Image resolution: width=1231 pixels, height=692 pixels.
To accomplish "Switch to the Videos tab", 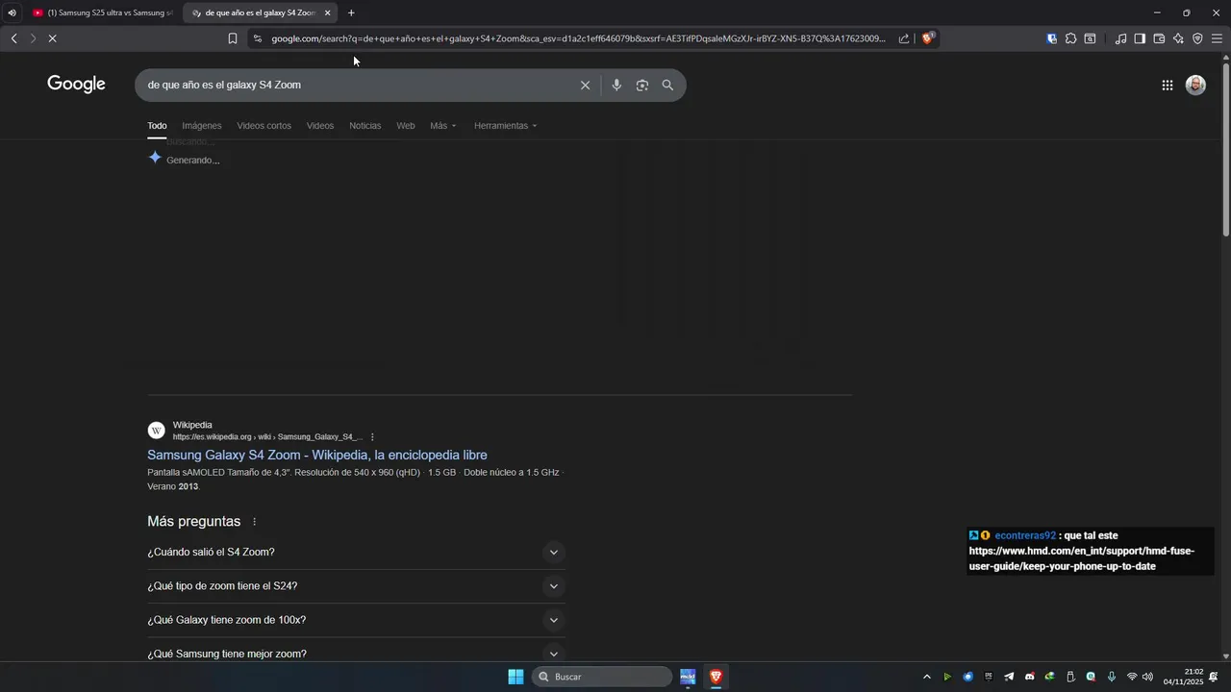I will 320,126.
